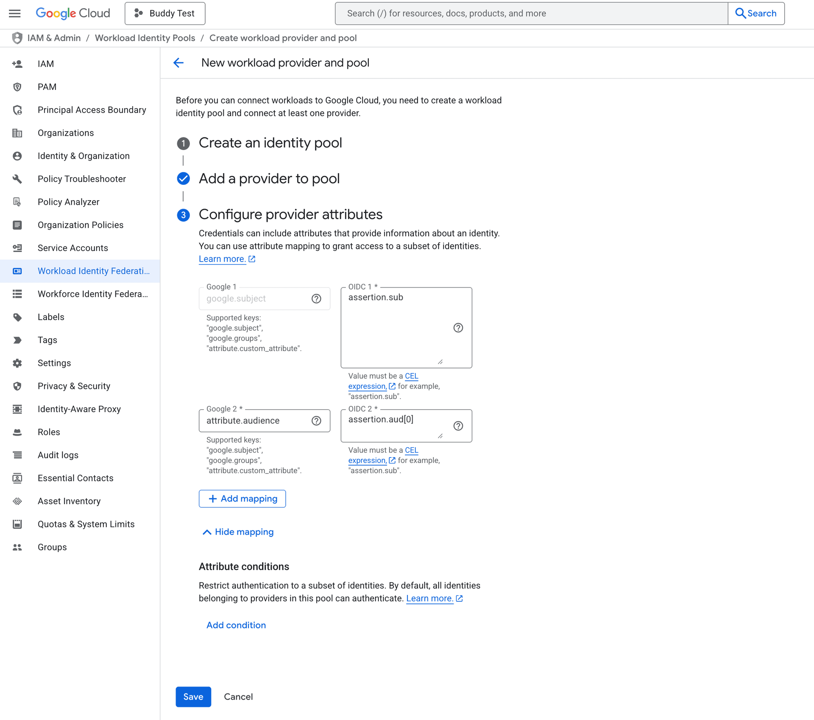Open the attribute mapping Learn more link

(227, 259)
